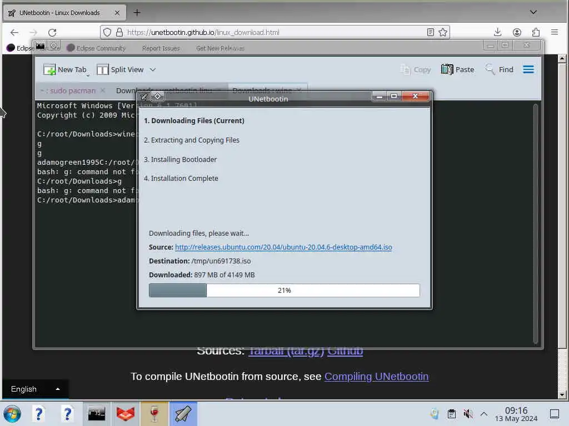The width and height of the screenshot is (569, 426).
Task: Click 'Installation Complete' step text
Action: tap(184, 178)
